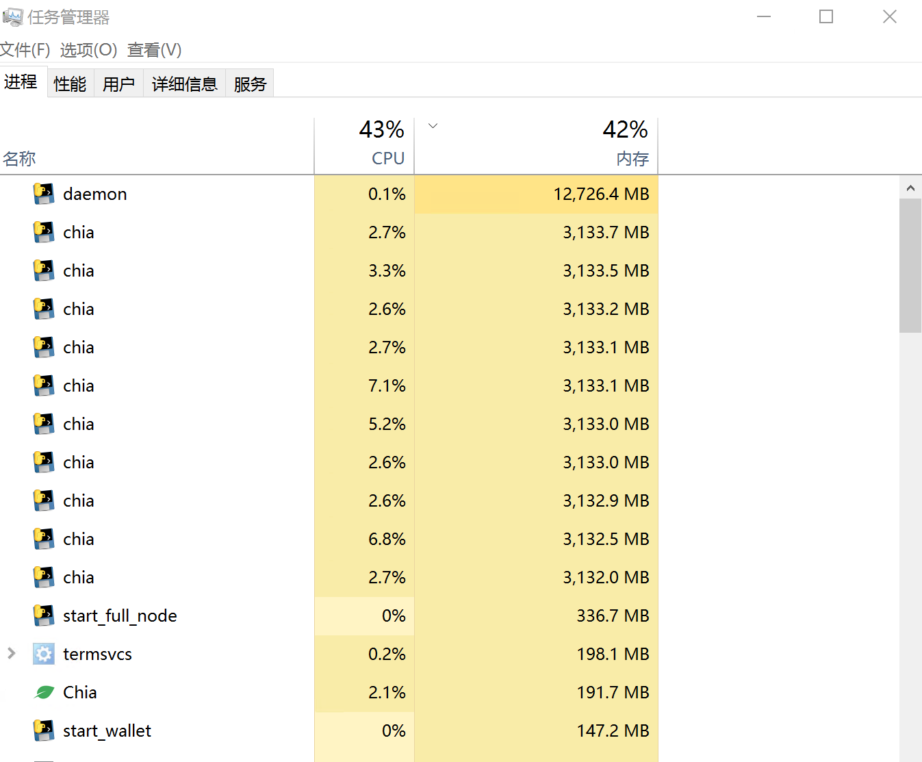The image size is (922, 762).
Task: Click icon of chia process using 3,133.7 MB
Action: coord(44,233)
